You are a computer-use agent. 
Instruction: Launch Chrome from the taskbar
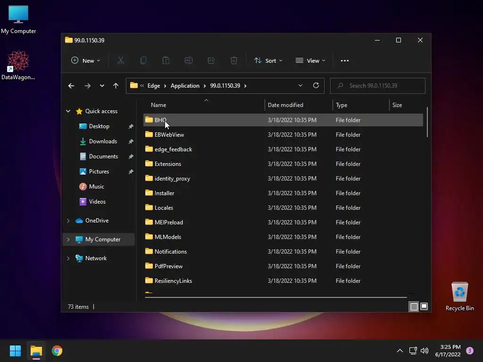(x=57, y=351)
